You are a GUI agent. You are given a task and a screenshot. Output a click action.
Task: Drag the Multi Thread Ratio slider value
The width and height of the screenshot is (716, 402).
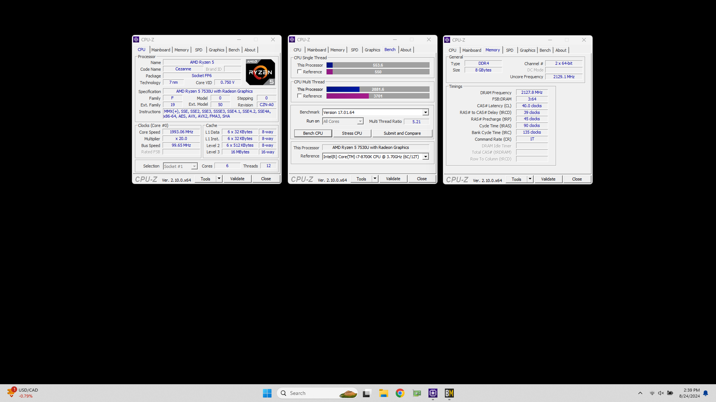[415, 122]
